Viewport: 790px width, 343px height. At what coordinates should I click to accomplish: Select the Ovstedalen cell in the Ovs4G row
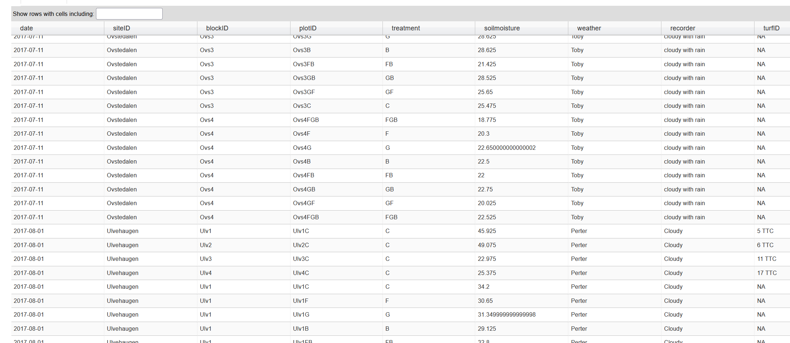122,148
